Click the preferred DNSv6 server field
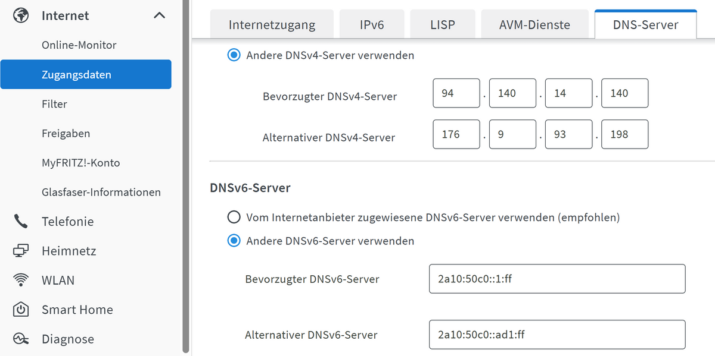 point(557,279)
